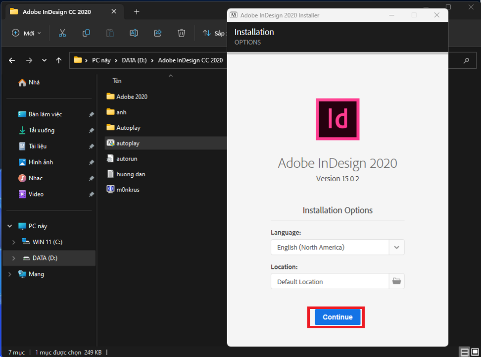Click the Delete trash icon
This screenshot has width=481, height=357.
[182, 33]
